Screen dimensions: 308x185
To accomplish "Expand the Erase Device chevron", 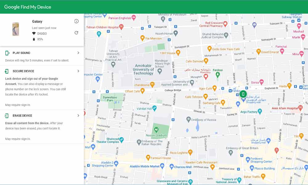I will point(78,116).
